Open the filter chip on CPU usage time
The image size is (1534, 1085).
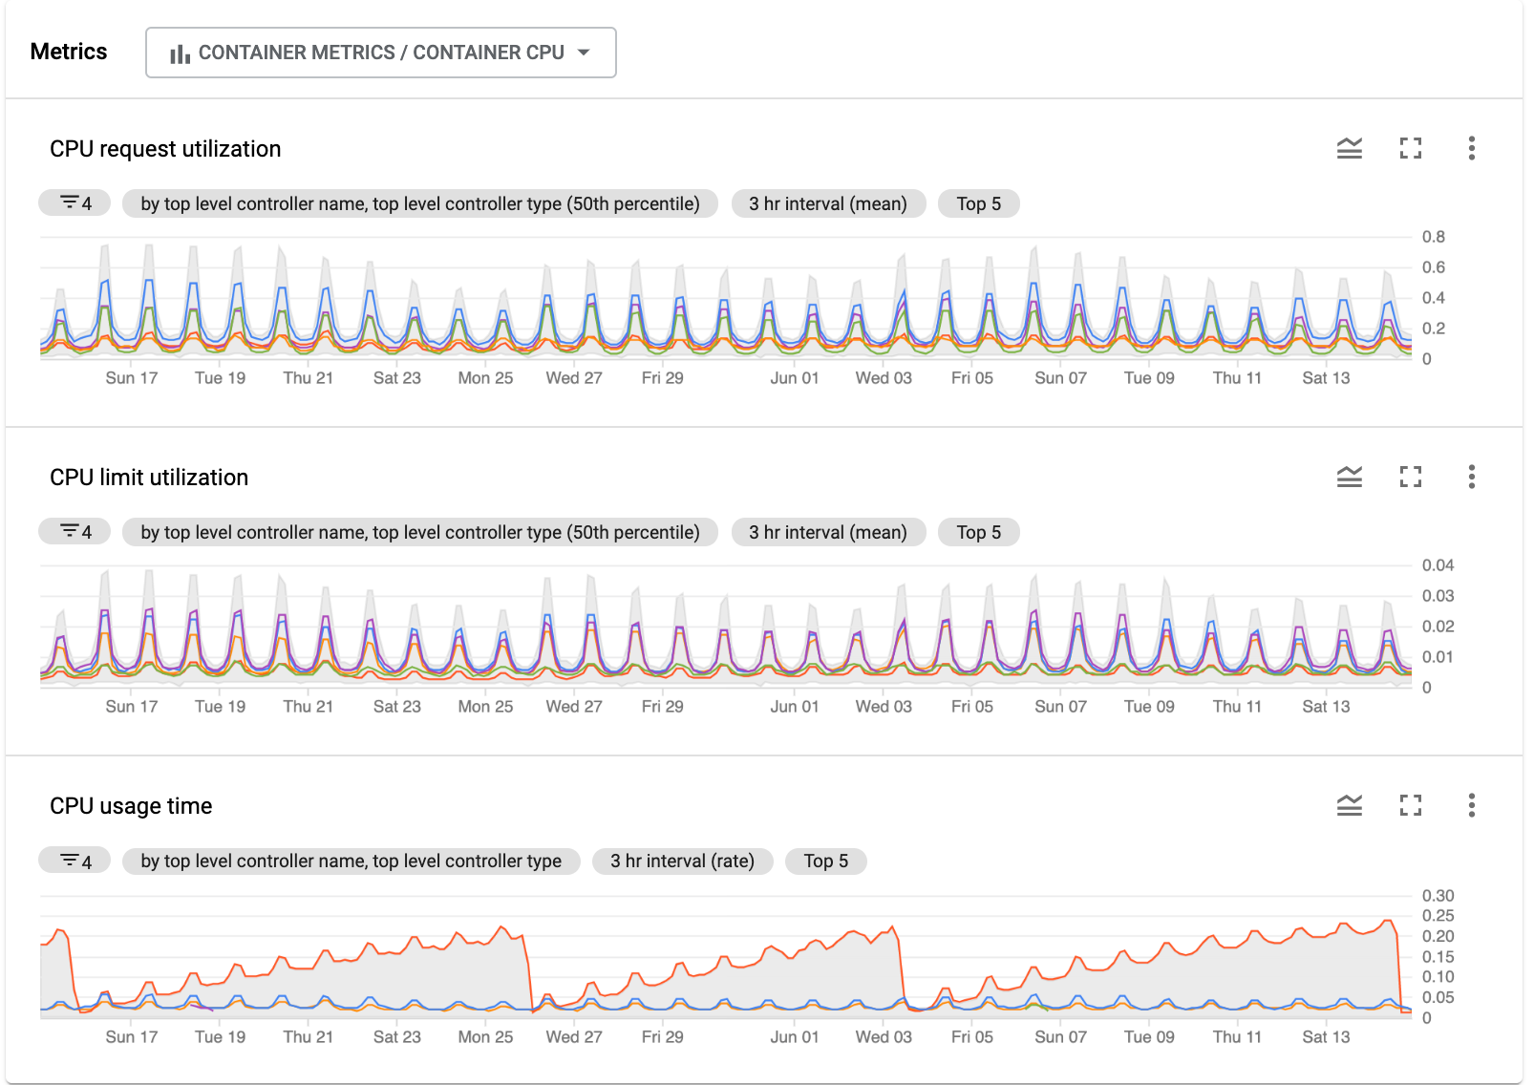coord(74,861)
